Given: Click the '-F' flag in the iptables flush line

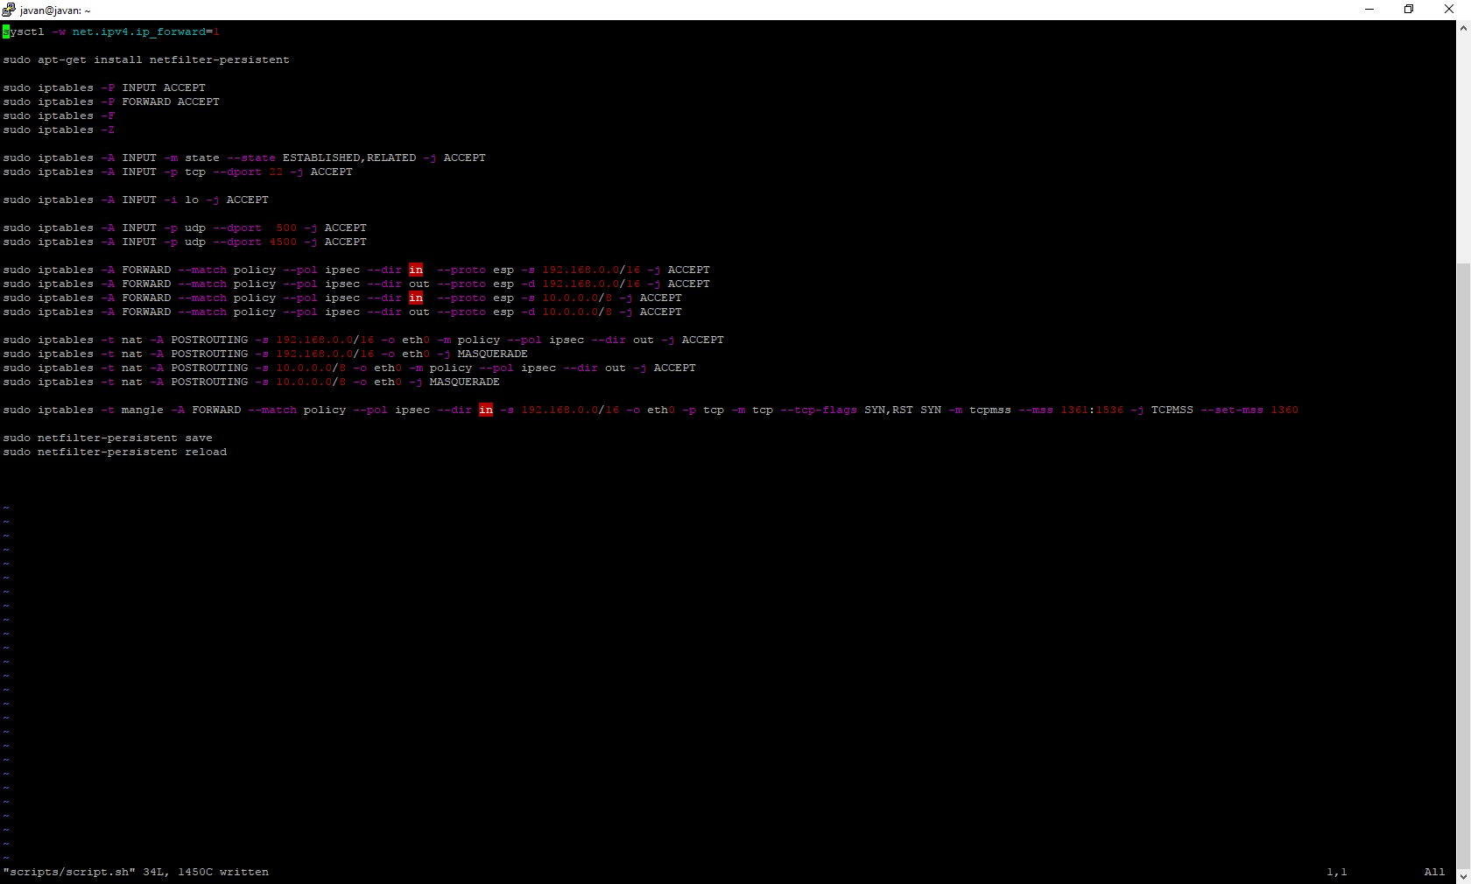Looking at the screenshot, I should pos(108,116).
